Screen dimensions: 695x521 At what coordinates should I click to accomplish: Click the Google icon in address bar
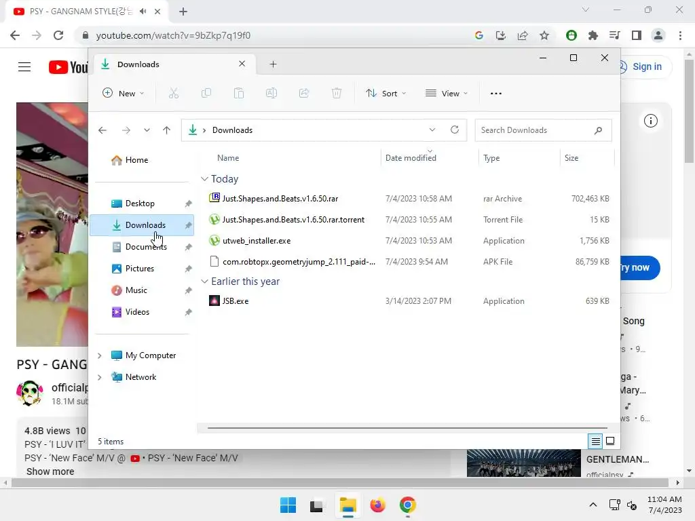click(478, 35)
